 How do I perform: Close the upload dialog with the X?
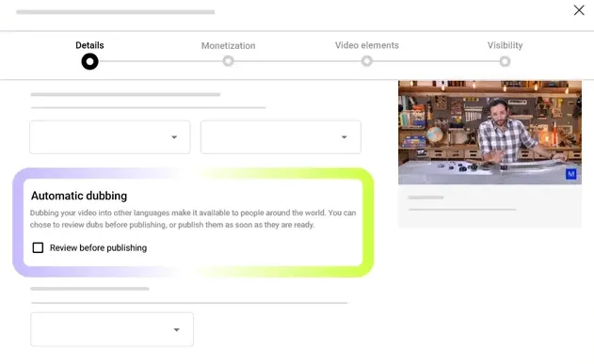coord(579,10)
